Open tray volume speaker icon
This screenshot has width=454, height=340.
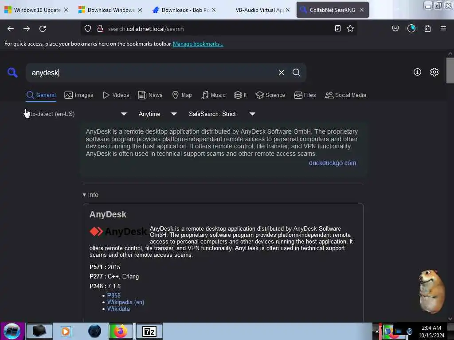[x=409, y=332]
